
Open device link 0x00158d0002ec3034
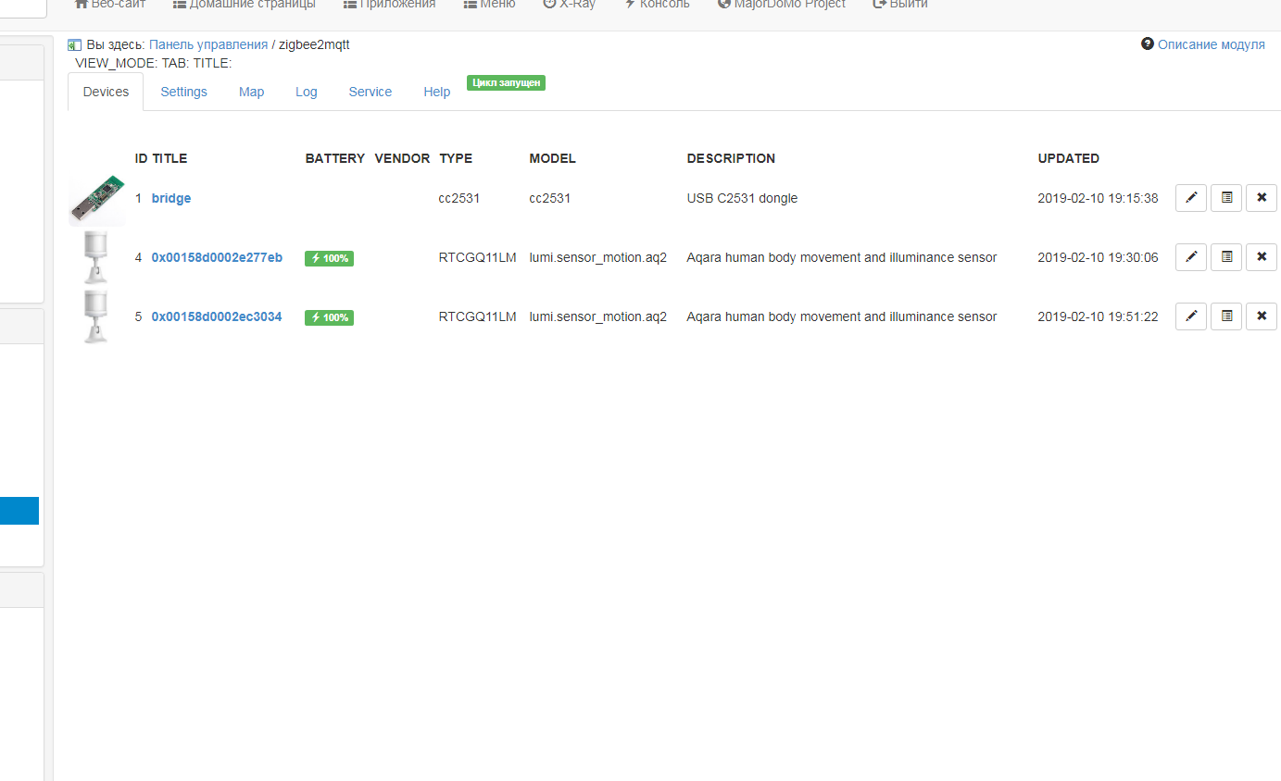tap(217, 316)
